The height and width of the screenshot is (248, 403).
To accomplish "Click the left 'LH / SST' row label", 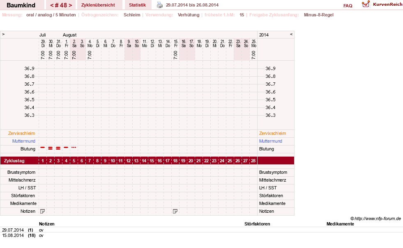I will pyautogui.click(x=27, y=188).
